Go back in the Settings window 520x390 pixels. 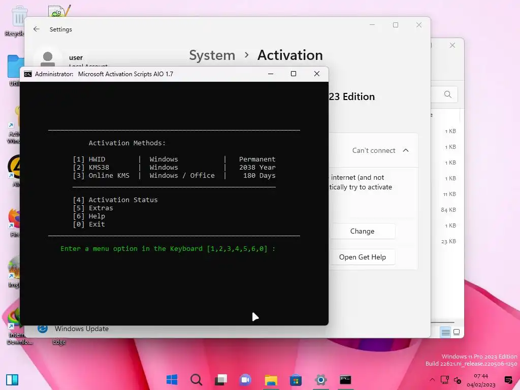37,29
